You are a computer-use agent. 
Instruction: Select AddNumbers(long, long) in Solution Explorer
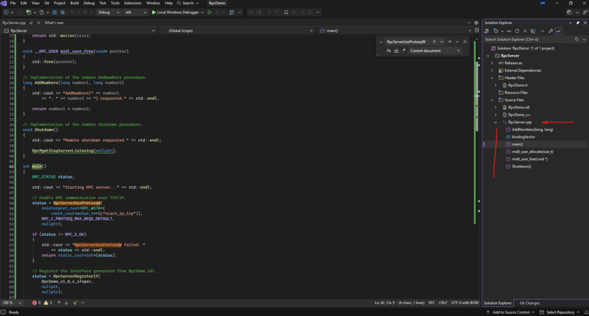(x=532, y=130)
